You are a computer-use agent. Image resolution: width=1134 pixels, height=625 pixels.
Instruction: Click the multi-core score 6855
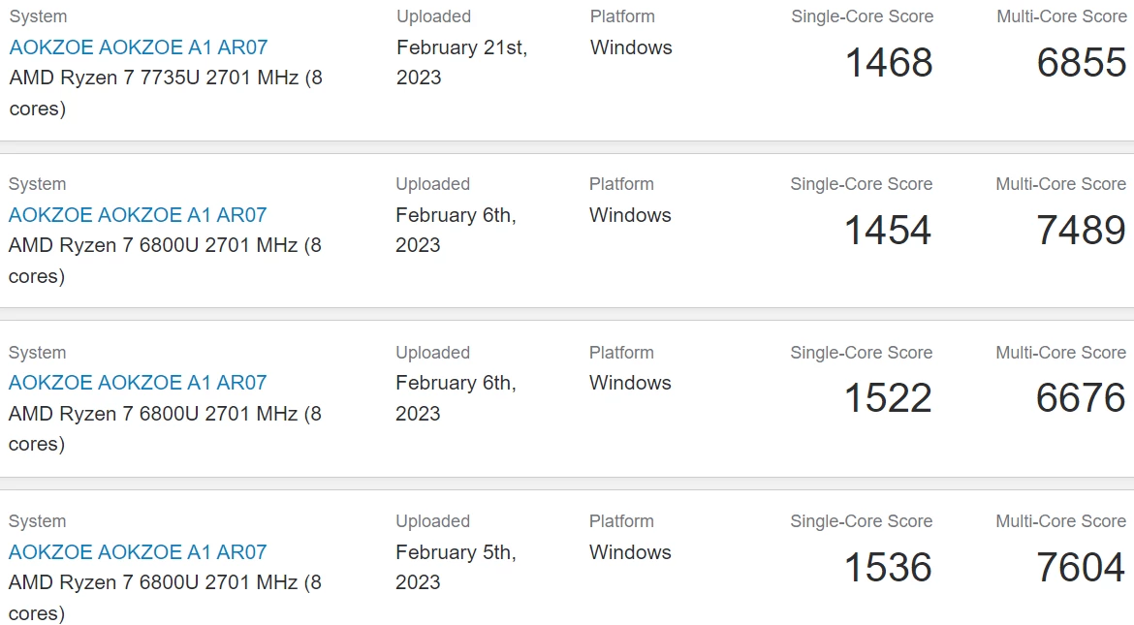point(1081,63)
